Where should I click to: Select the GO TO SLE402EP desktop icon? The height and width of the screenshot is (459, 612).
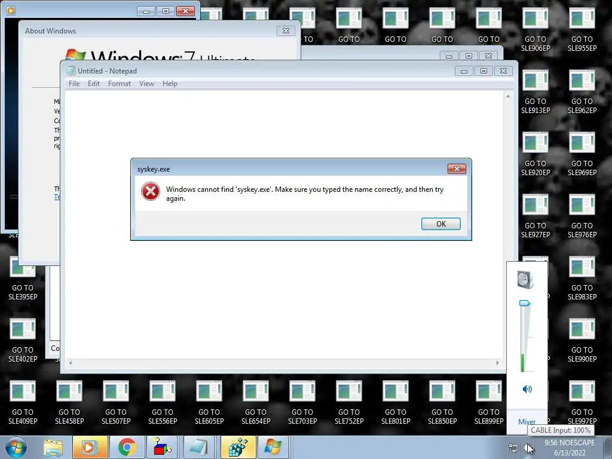(23, 340)
